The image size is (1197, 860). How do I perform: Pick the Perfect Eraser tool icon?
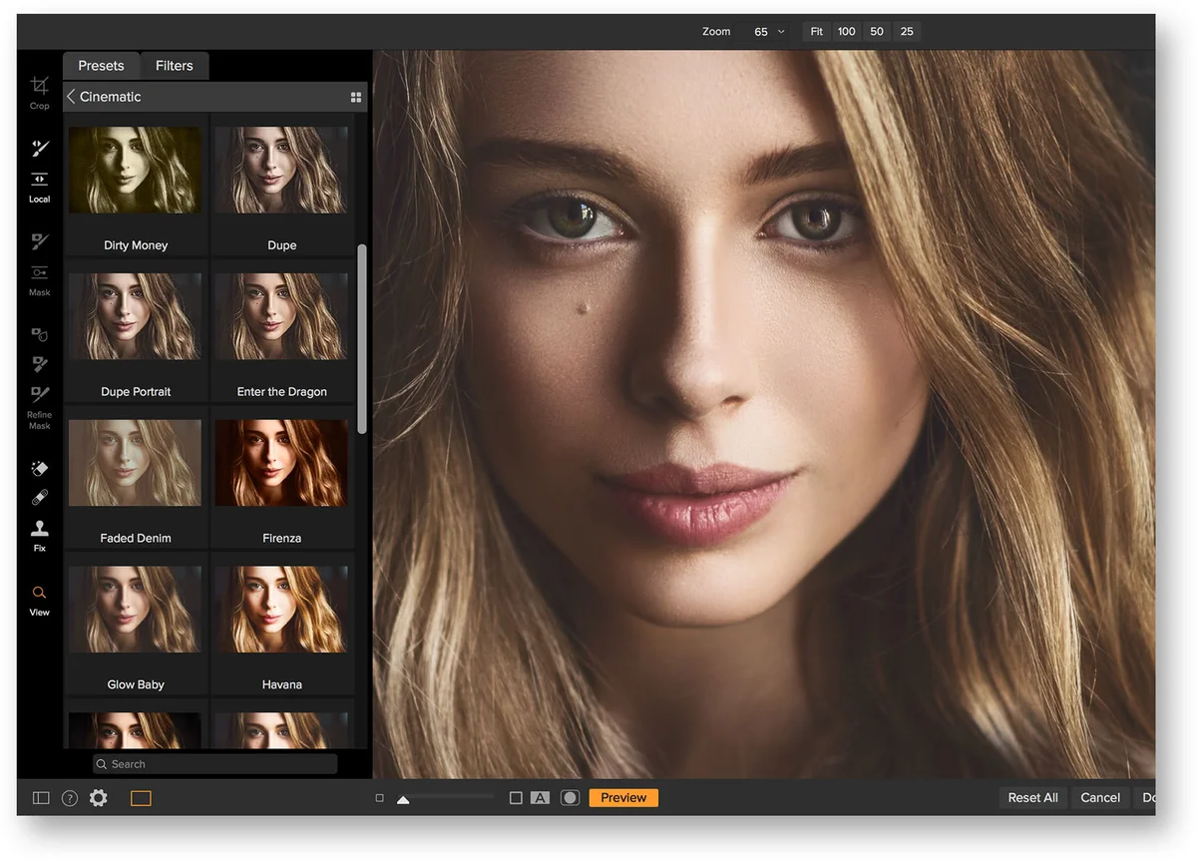[40, 468]
